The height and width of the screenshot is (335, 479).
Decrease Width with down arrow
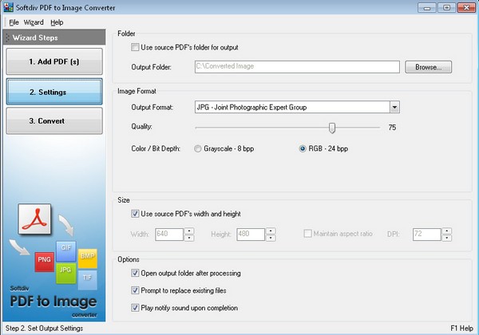coord(189,238)
